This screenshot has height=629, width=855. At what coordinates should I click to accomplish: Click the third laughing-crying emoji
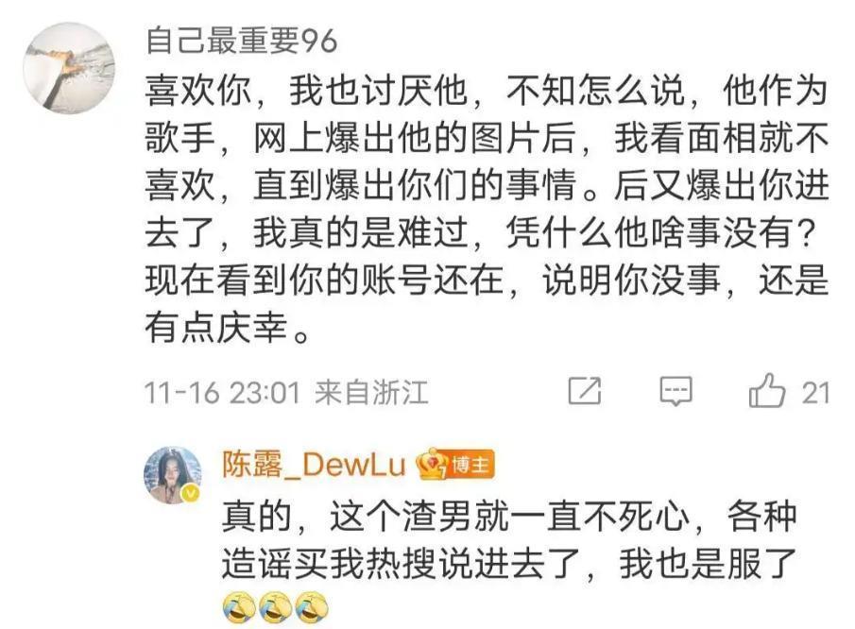point(312,607)
